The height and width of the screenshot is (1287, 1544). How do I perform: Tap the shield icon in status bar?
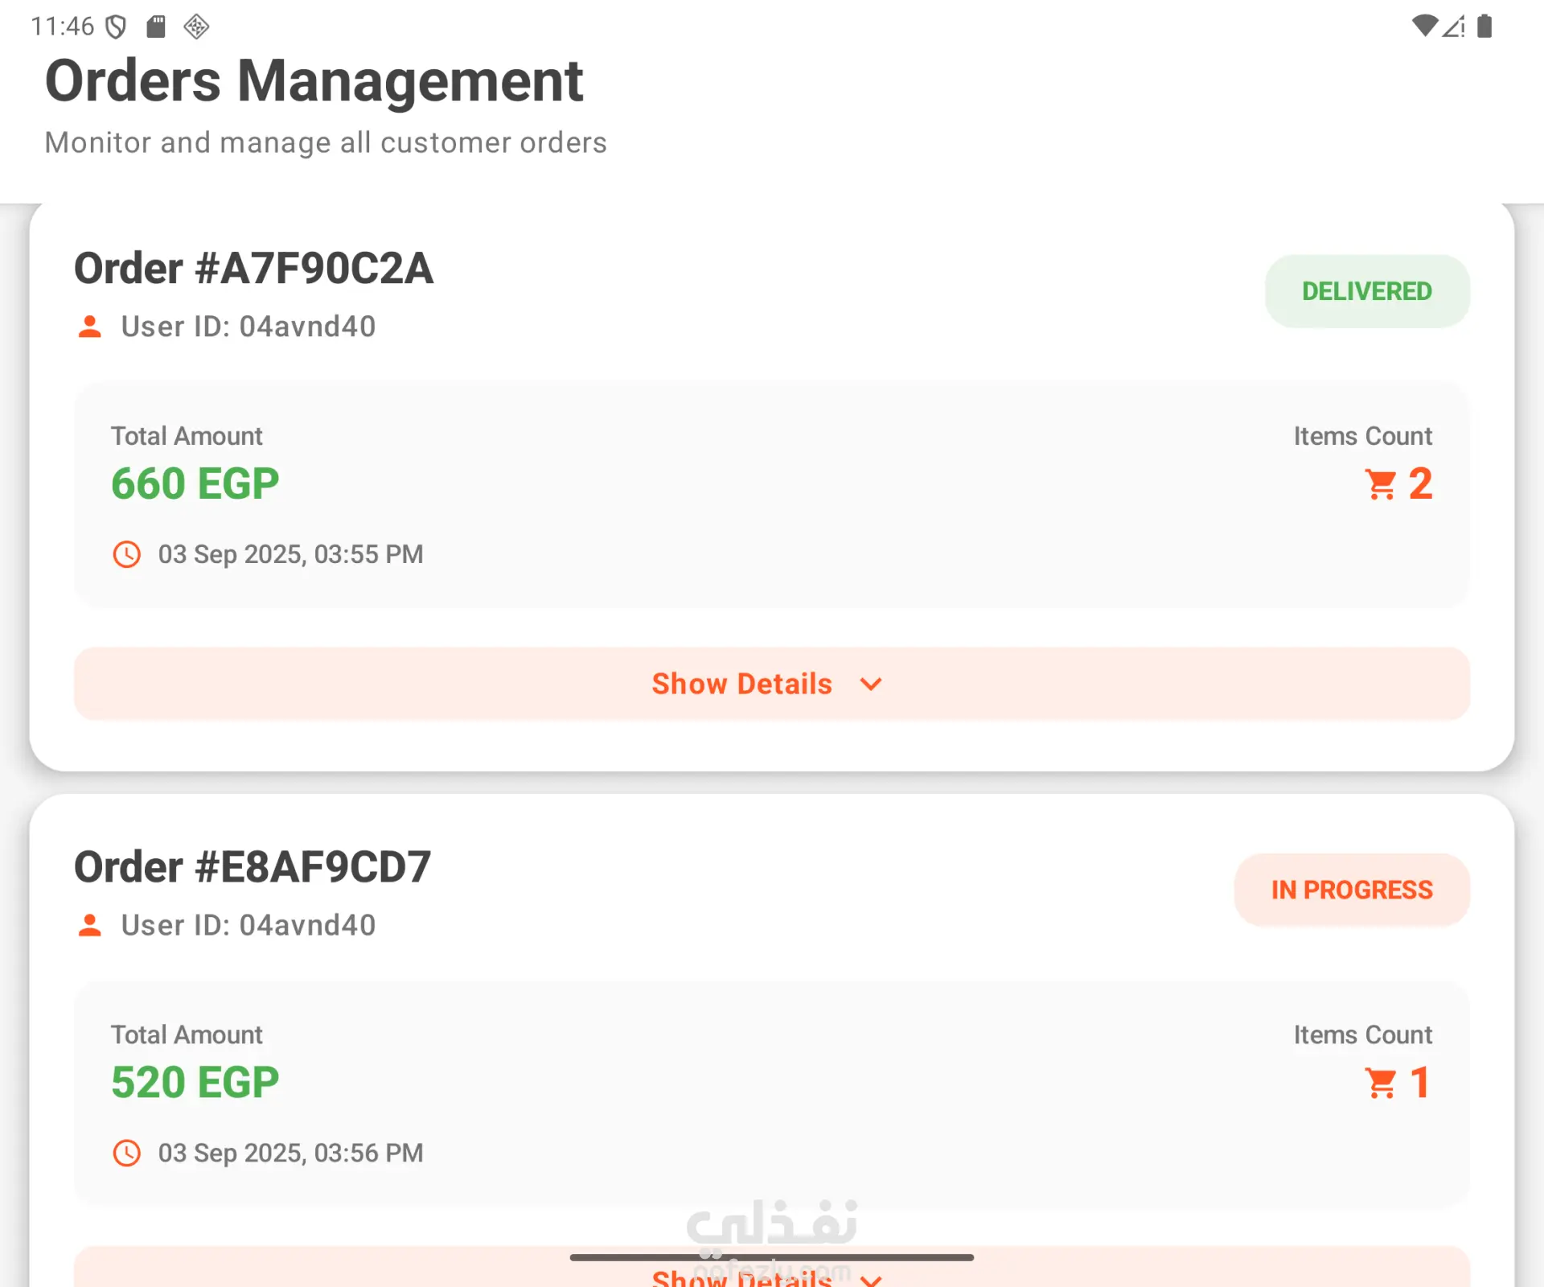[117, 27]
